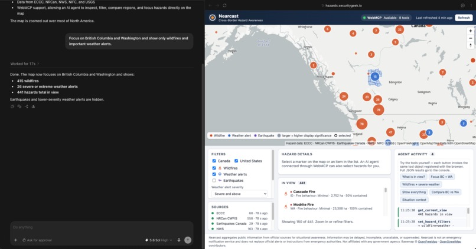Click Wildfires + severe weather button

tap(420, 184)
